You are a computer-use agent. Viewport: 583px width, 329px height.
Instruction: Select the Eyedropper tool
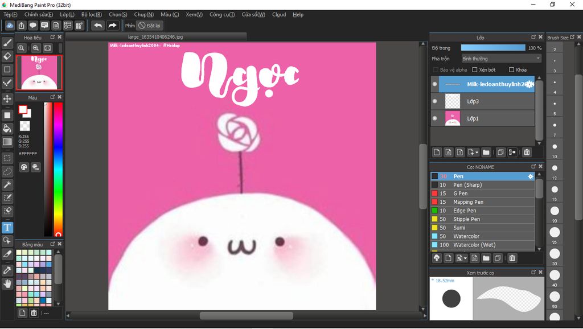point(7,270)
